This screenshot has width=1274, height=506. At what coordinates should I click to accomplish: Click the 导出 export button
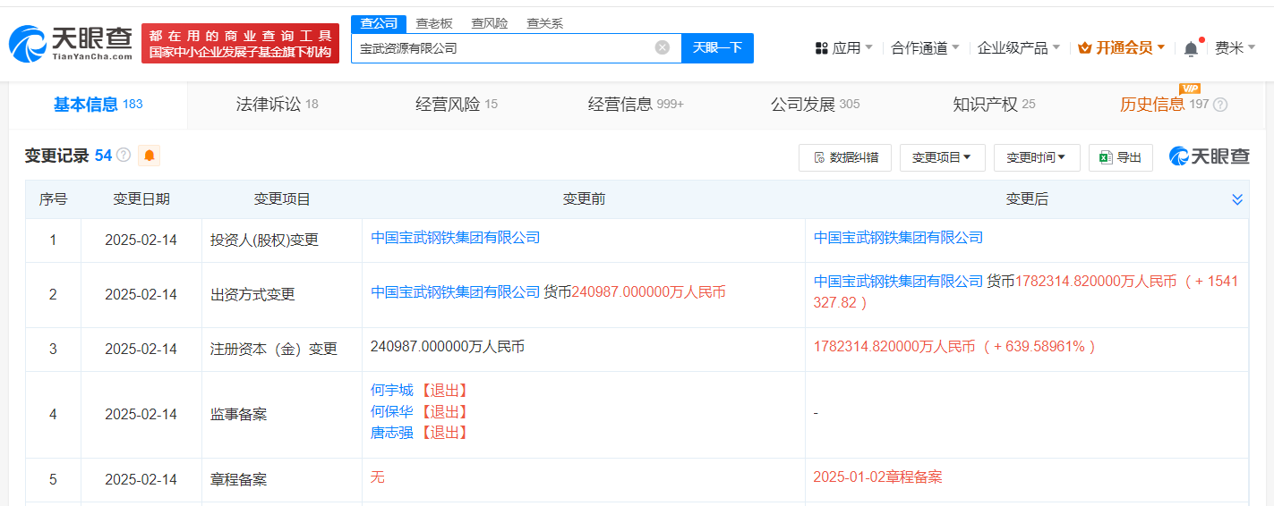1120,157
